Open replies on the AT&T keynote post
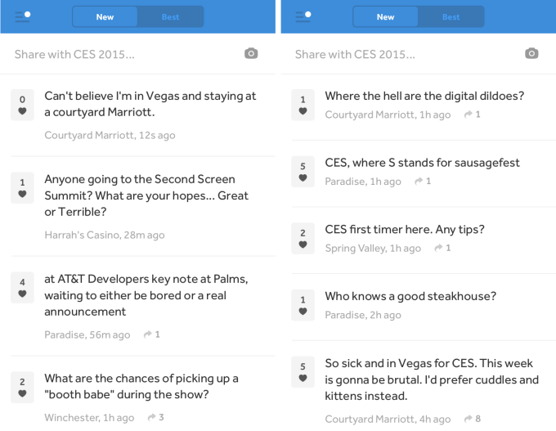Image resolution: width=556 pixels, height=431 pixels. (x=151, y=334)
